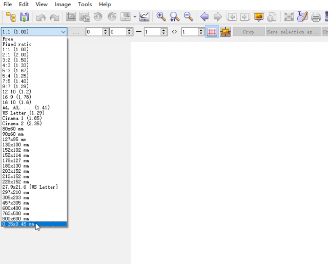Click the zoom in magnifier icon

tap(161, 17)
